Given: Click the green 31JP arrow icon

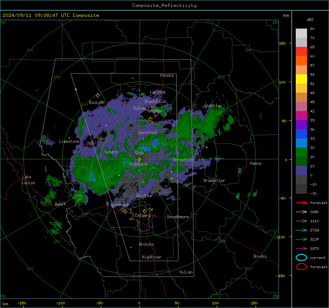Looking at the screenshot, I should pos(301,239).
